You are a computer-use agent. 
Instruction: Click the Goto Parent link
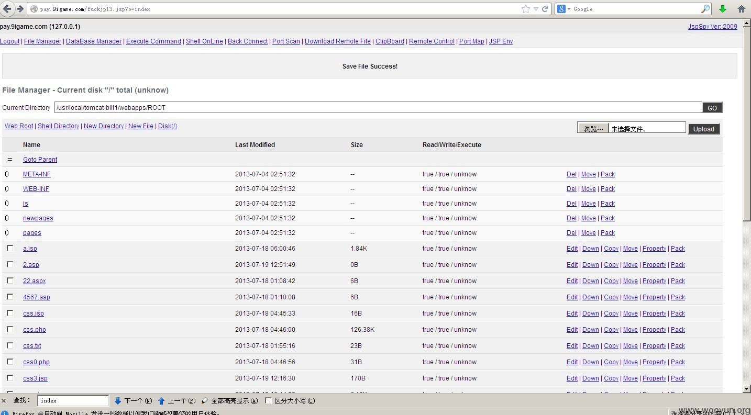pyautogui.click(x=40, y=160)
